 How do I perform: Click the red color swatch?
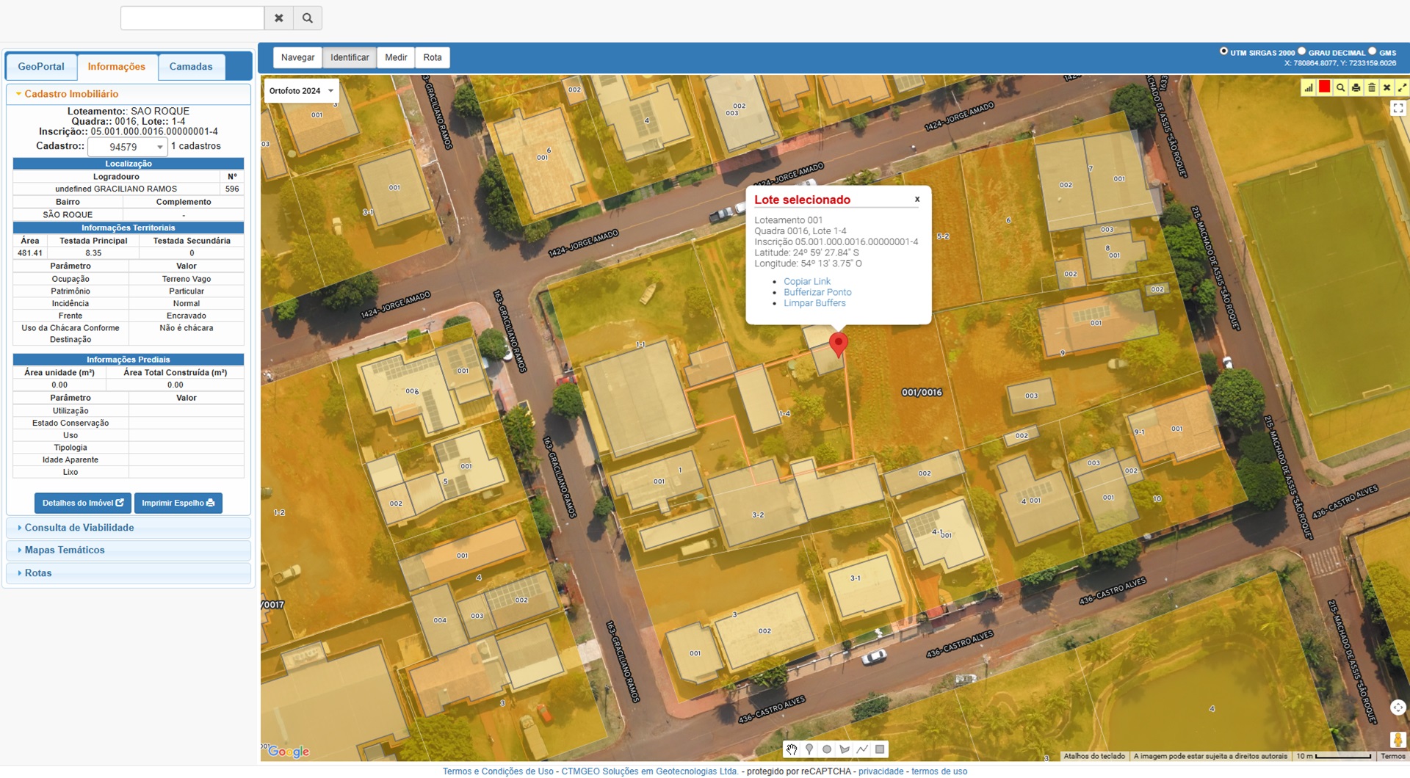1324,87
